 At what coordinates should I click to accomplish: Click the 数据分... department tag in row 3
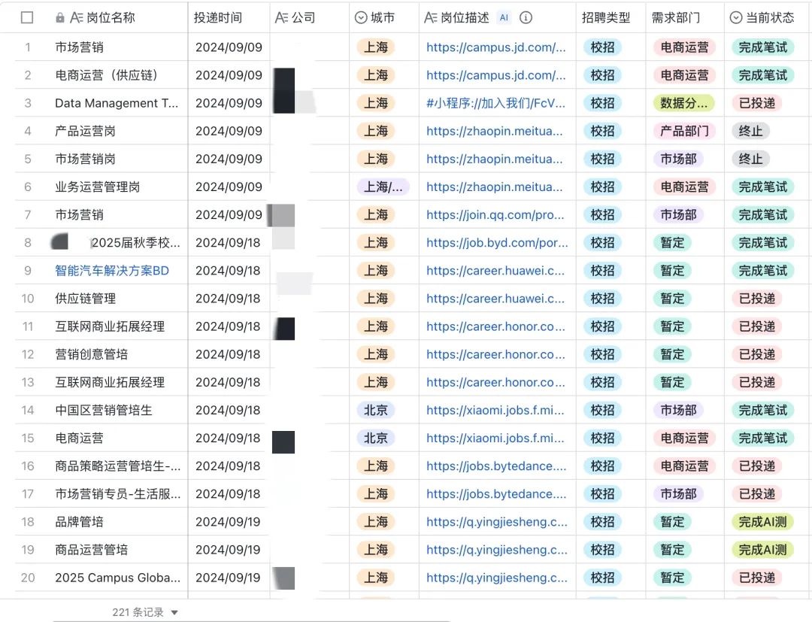683,104
